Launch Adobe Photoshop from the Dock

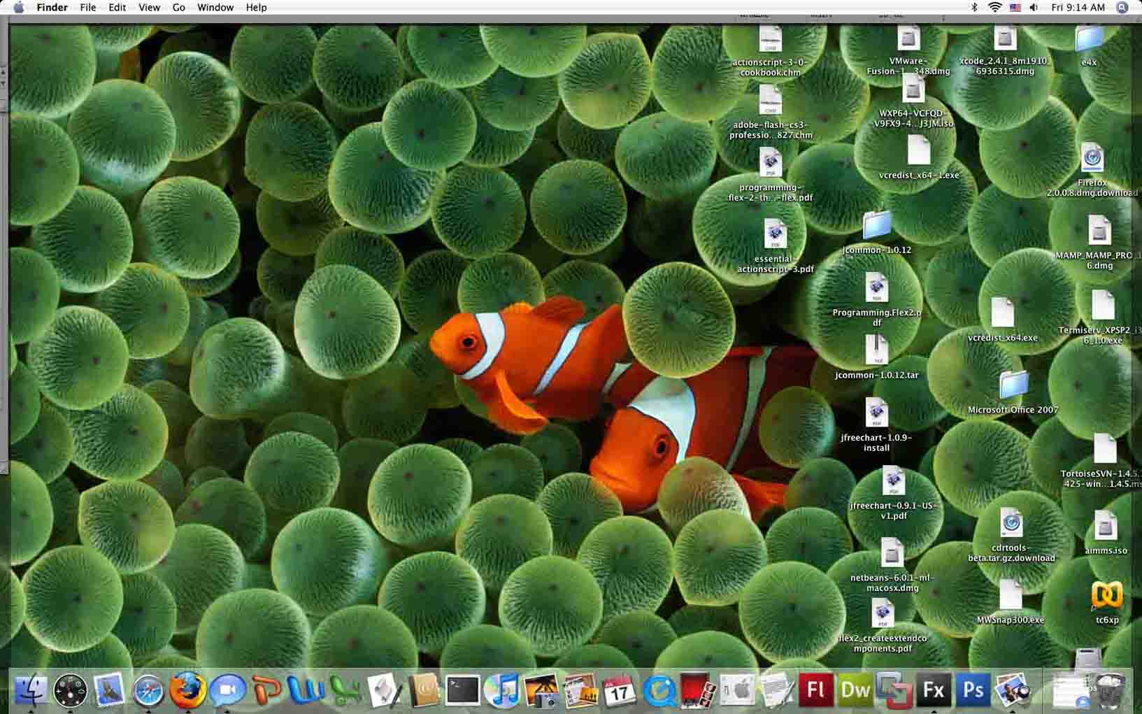pyautogui.click(x=973, y=691)
